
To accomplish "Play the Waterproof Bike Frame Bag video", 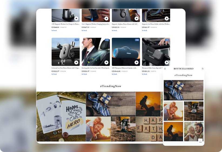I will point(167,62).
